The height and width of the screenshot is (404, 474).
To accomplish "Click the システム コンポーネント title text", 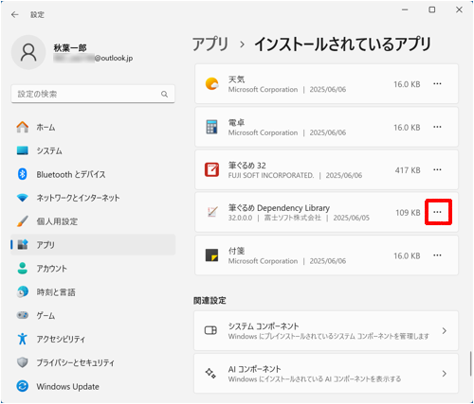I will coord(264,326).
